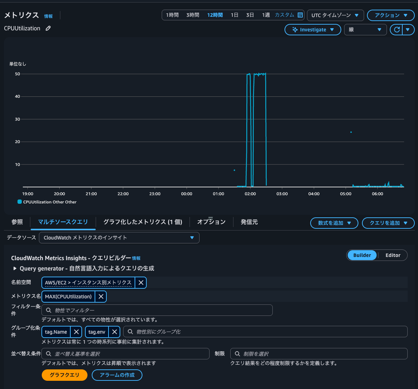
Task: Select the 1日 time range
Action: 235,15
